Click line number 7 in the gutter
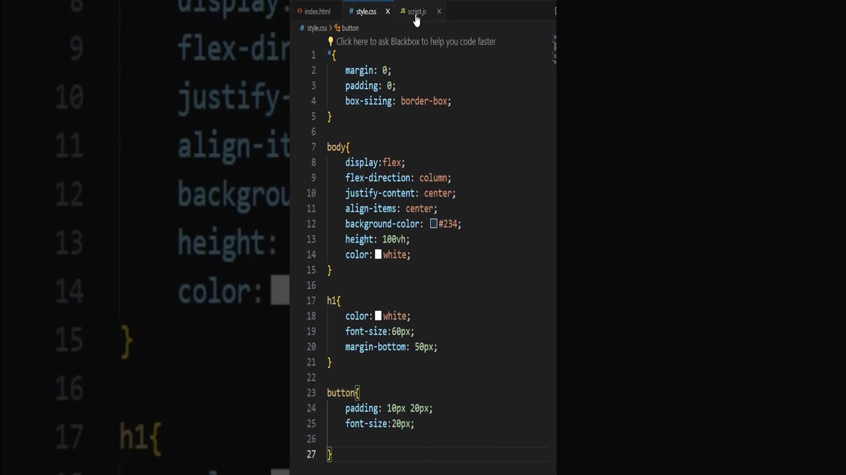Image resolution: width=846 pixels, height=475 pixels. (x=313, y=147)
